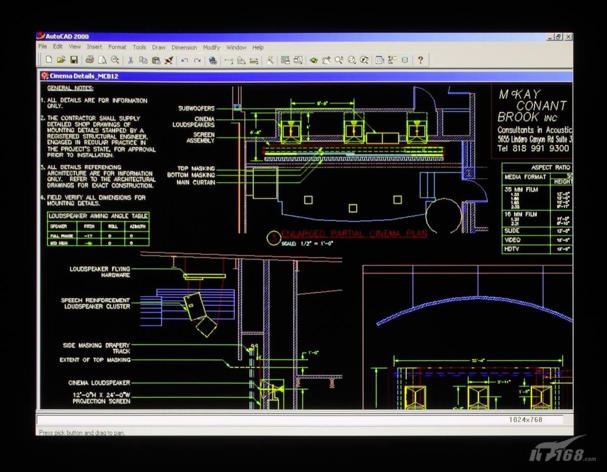607x472 pixels.
Task: Open the Print Preview icon
Action: (x=102, y=60)
